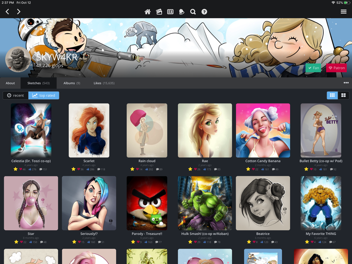
Task: Open the Hulk Smash! sketch thumbnail
Action: point(205,203)
